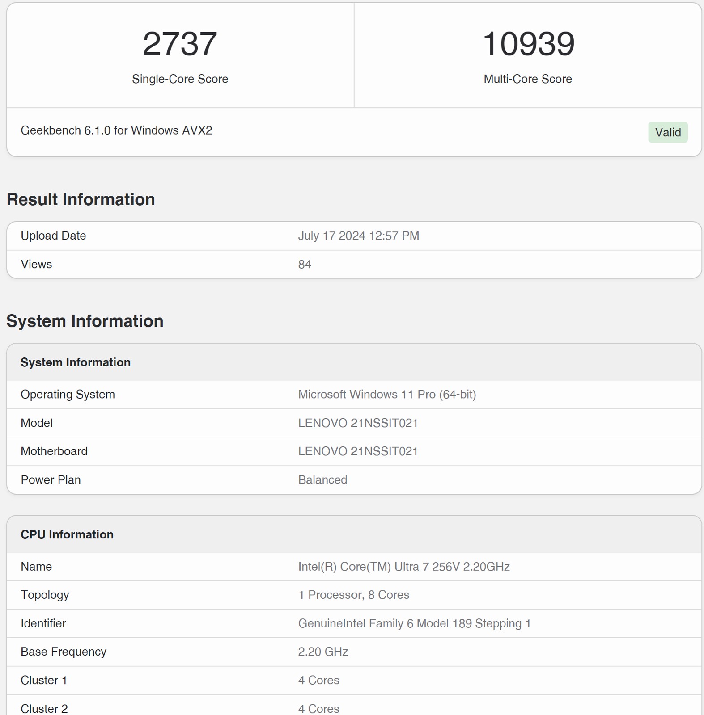
Task: Click the System Information table header
Action: (x=76, y=362)
